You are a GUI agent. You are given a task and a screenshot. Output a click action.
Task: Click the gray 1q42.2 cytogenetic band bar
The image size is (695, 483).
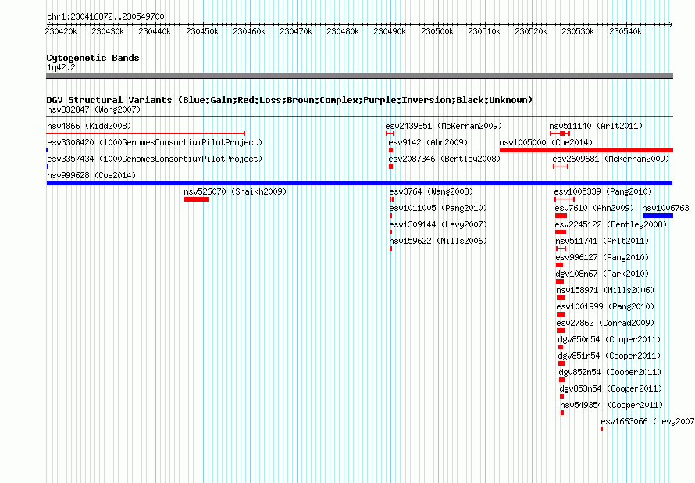pos(359,76)
